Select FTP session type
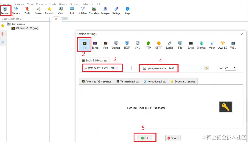248x142 pixels. (x=148, y=45)
